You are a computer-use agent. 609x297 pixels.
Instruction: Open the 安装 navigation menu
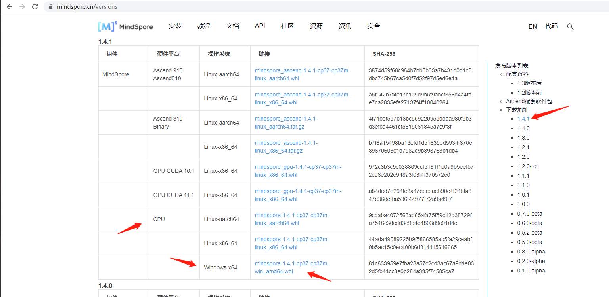click(x=175, y=26)
